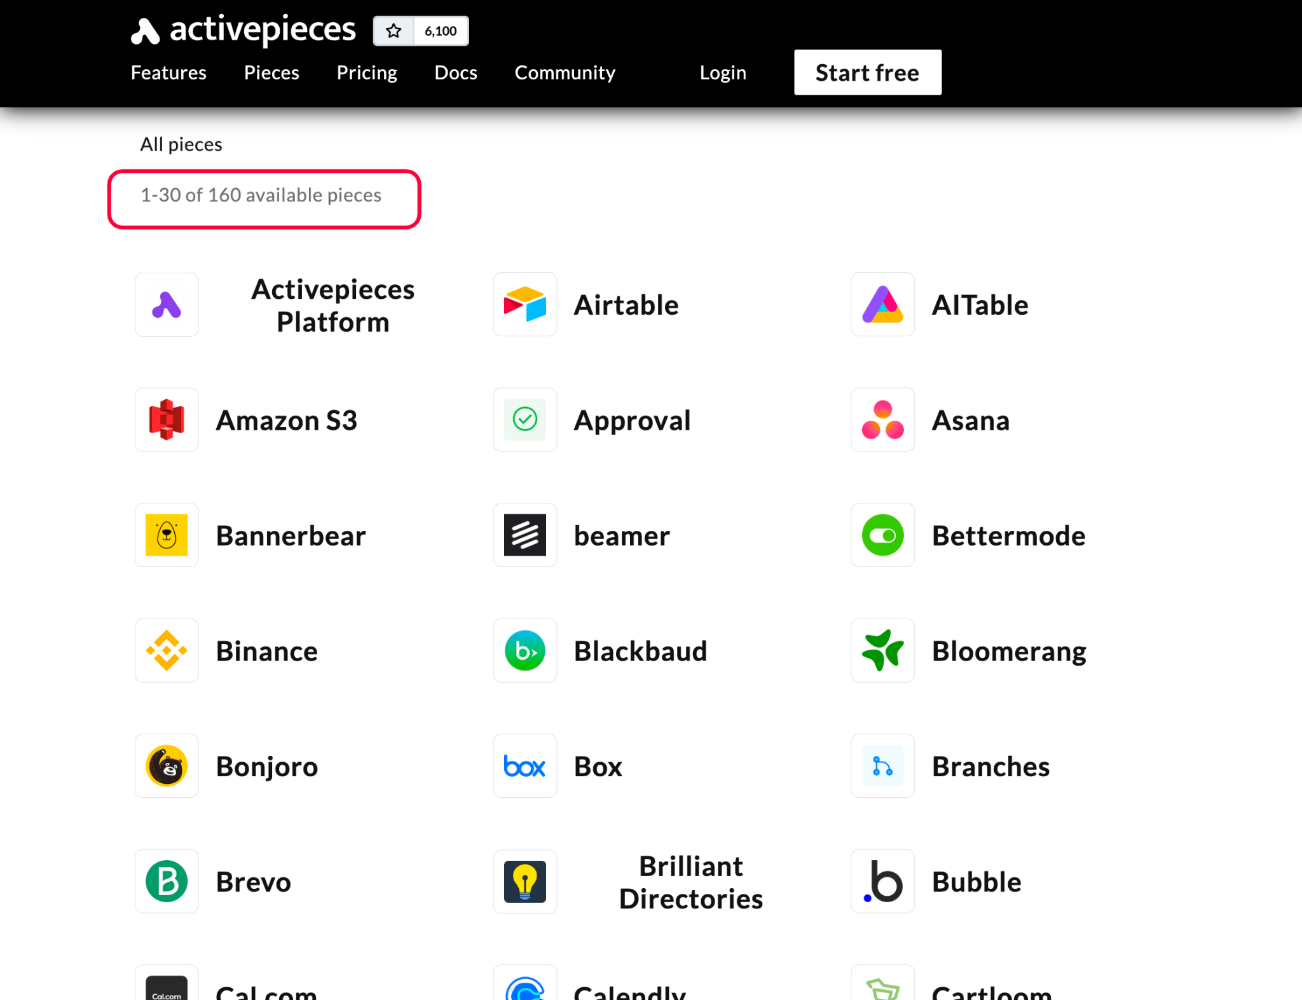Image resolution: width=1302 pixels, height=1000 pixels.
Task: Expand the Pricing page options
Action: pyautogui.click(x=366, y=72)
